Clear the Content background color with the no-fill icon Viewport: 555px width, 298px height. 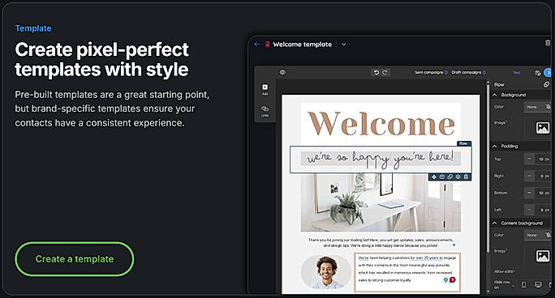click(548, 235)
